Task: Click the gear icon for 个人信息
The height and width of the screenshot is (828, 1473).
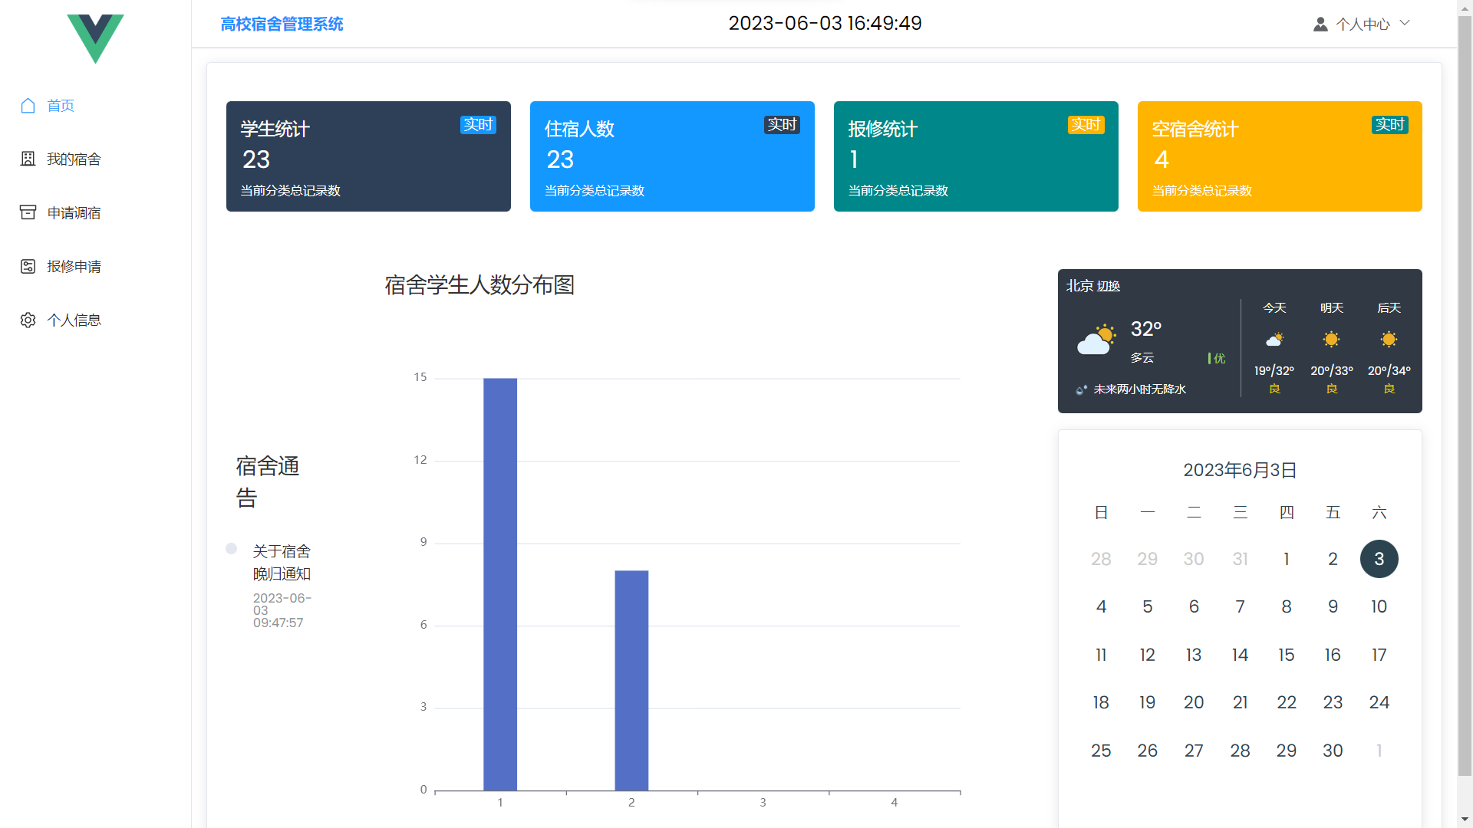Action: tap(28, 320)
